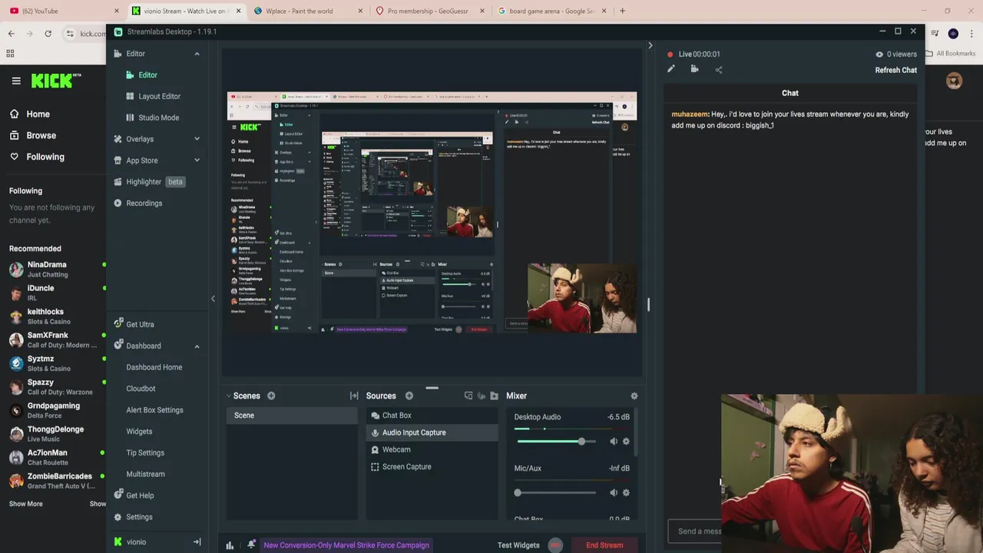Screen dimensions: 983x553
Task: Select the Webcam source
Action: (432, 449)
